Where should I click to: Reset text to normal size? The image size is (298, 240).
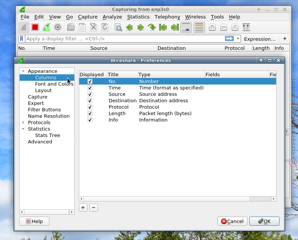pos(235,28)
